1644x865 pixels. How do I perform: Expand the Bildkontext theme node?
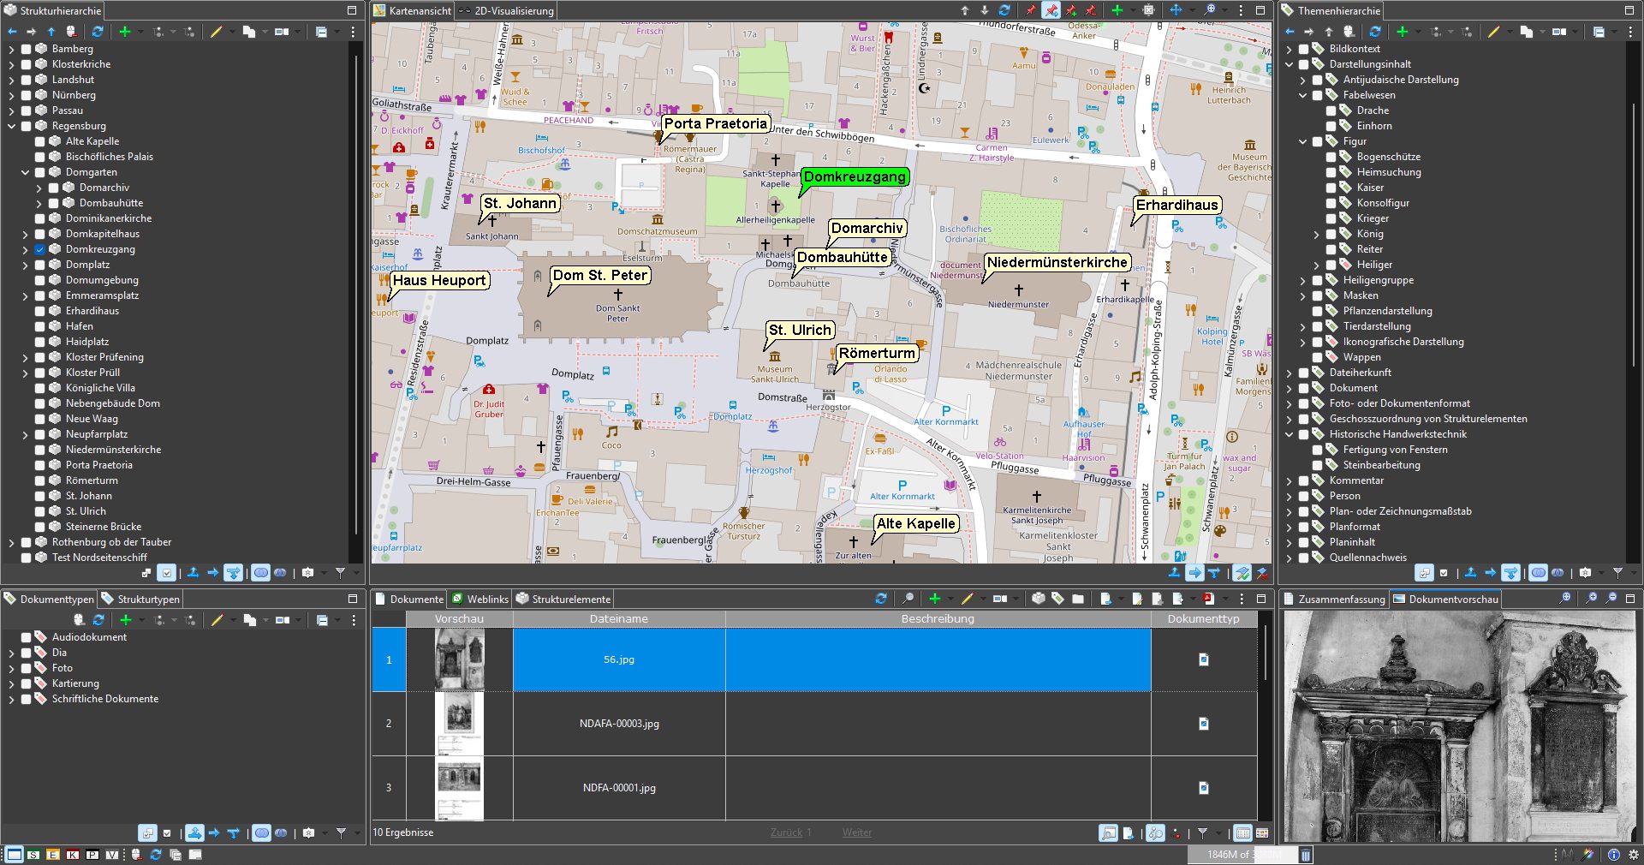(1290, 49)
